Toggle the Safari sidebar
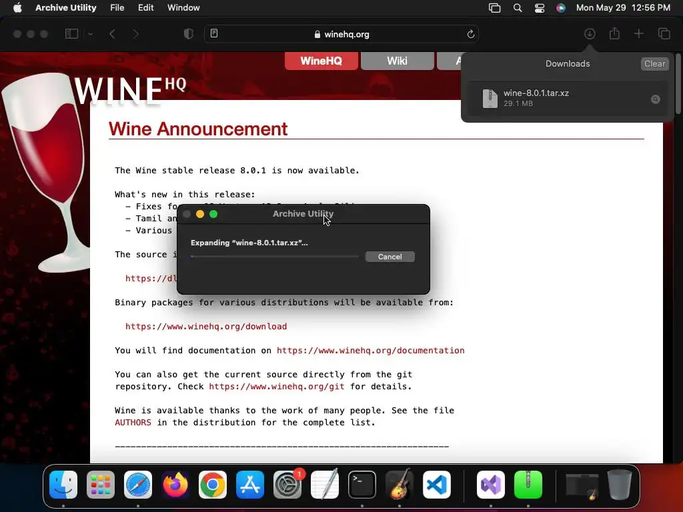Screen dimensions: 683x512 click(x=71, y=34)
